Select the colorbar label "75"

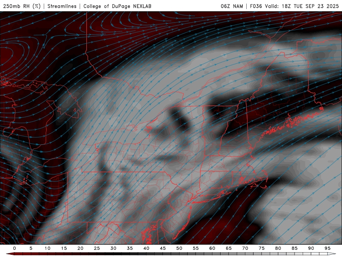(262, 248)
